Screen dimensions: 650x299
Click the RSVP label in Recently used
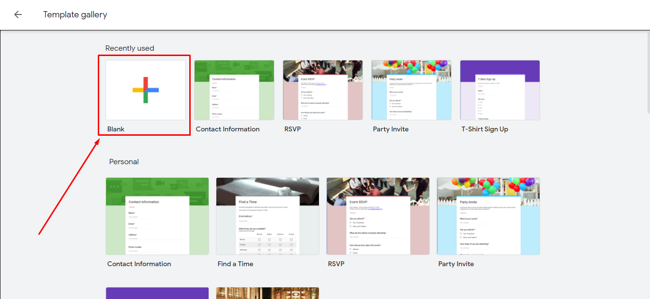coord(292,129)
